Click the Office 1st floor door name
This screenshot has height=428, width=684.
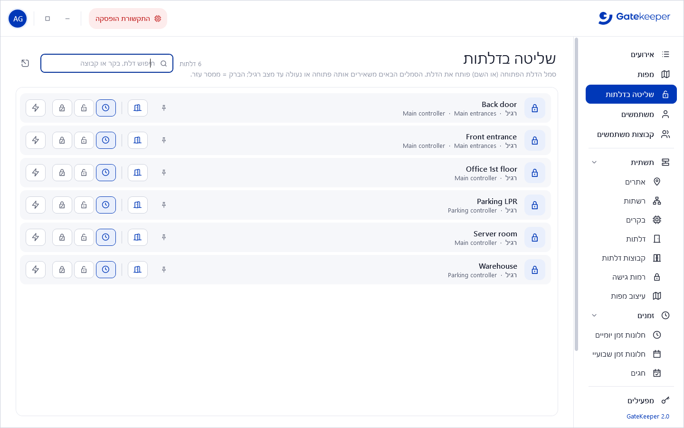pos(492,169)
